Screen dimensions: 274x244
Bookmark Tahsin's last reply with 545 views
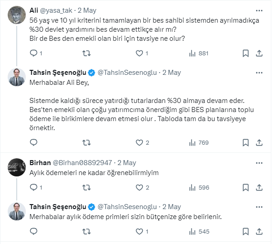246,231
